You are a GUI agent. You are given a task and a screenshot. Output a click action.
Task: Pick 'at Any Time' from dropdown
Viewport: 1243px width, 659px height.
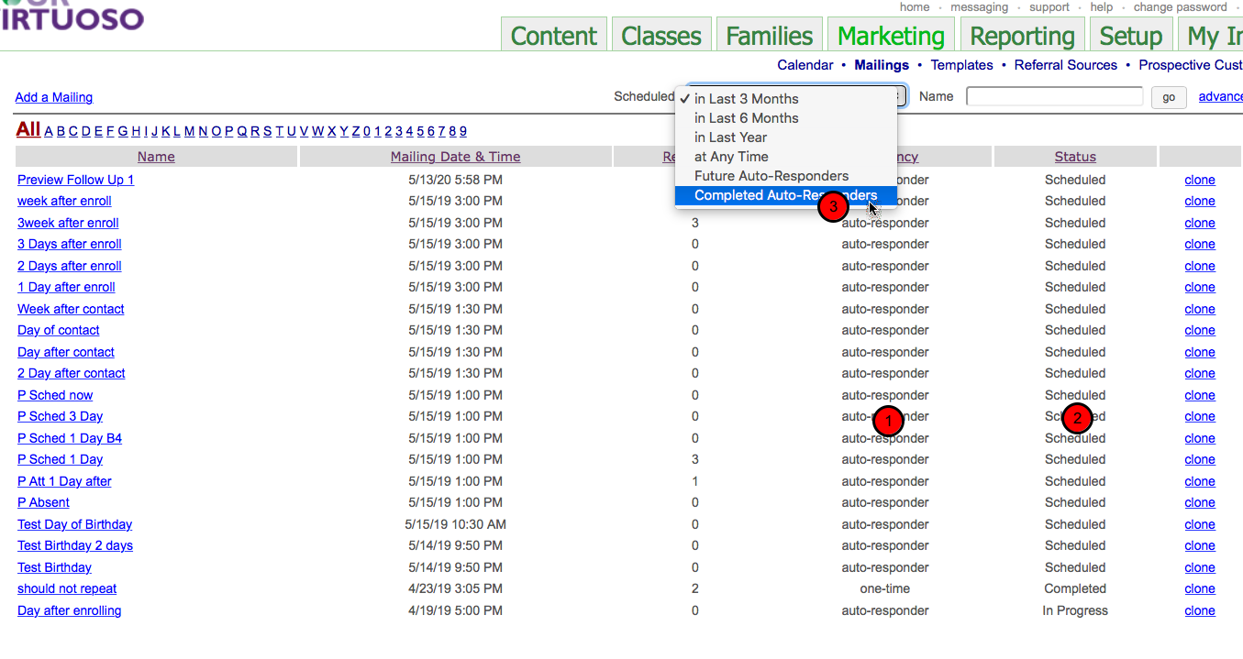pos(731,157)
